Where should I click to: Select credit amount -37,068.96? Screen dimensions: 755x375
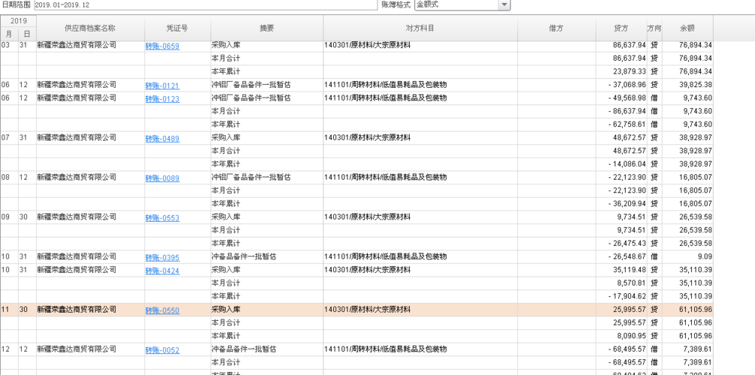(627, 85)
